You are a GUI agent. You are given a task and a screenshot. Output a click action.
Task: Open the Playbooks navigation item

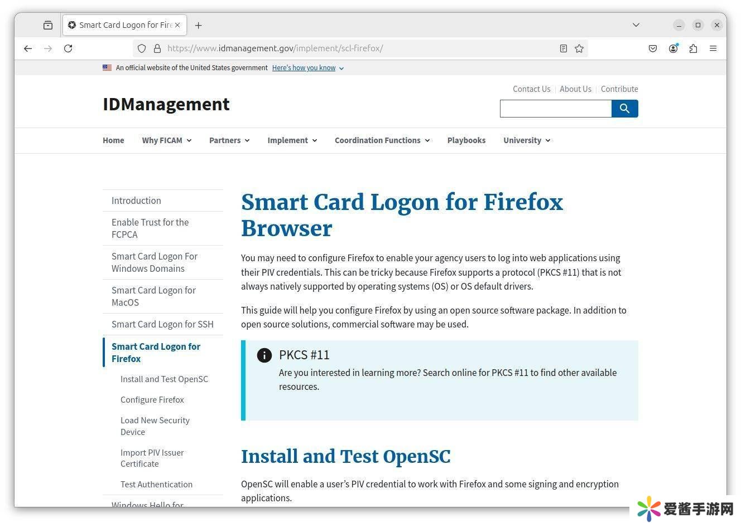click(x=466, y=140)
